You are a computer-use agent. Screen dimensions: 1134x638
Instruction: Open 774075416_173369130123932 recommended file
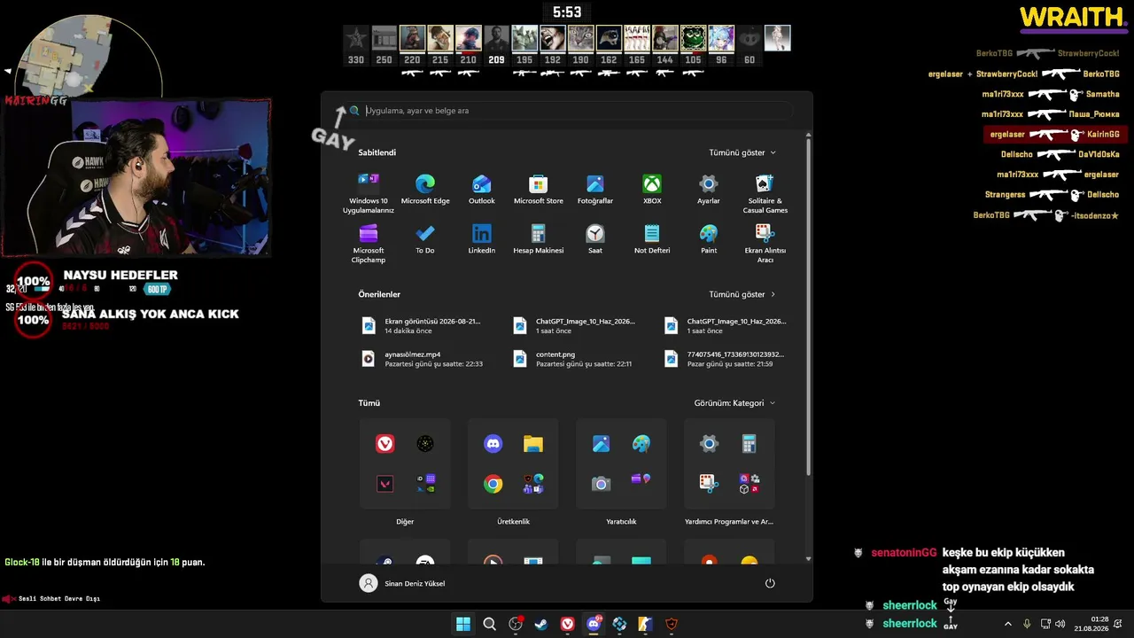click(726, 359)
